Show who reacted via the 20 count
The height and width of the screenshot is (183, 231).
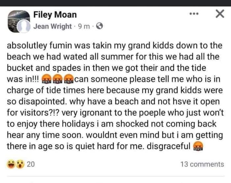pyautogui.click(x=30, y=164)
